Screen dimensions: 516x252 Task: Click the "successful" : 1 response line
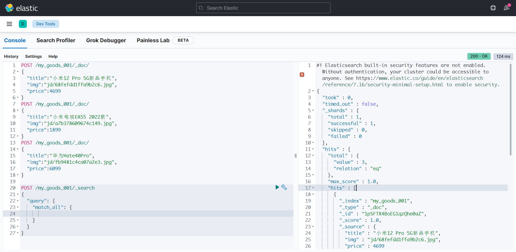click(x=352, y=123)
